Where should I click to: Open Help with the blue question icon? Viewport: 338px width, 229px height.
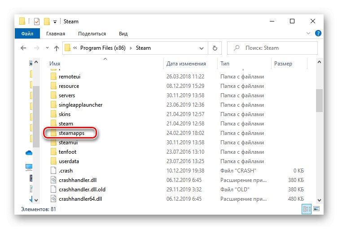[318, 33]
